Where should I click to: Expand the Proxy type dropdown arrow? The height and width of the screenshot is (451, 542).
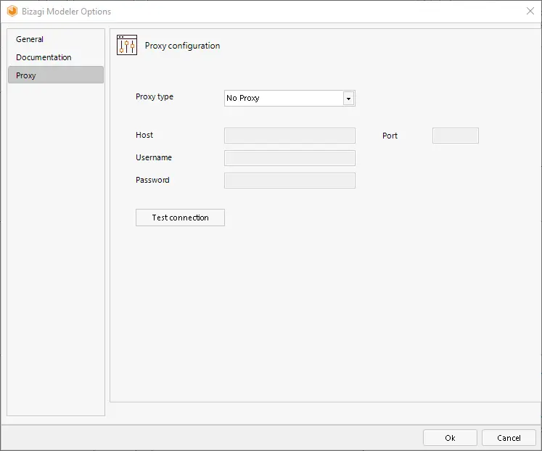coord(348,99)
